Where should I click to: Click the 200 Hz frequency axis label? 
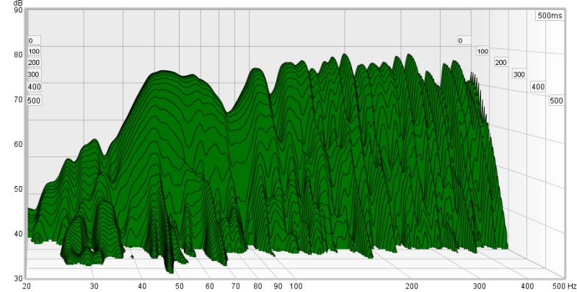tap(412, 286)
